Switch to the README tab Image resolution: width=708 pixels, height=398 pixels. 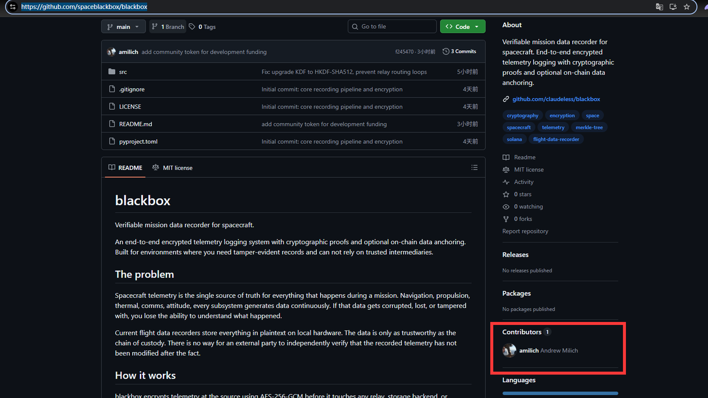pyautogui.click(x=125, y=168)
